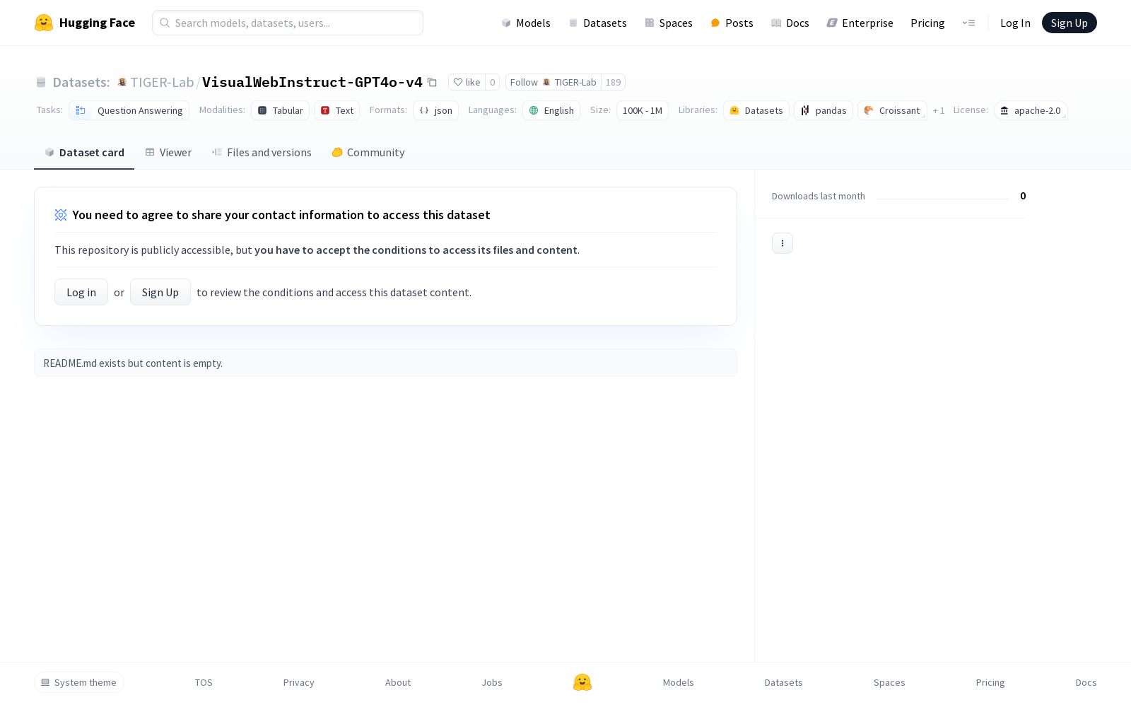The width and height of the screenshot is (1131, 707).
Task: Open Datasets in top navigation
Action: click(x=598, y=23)
